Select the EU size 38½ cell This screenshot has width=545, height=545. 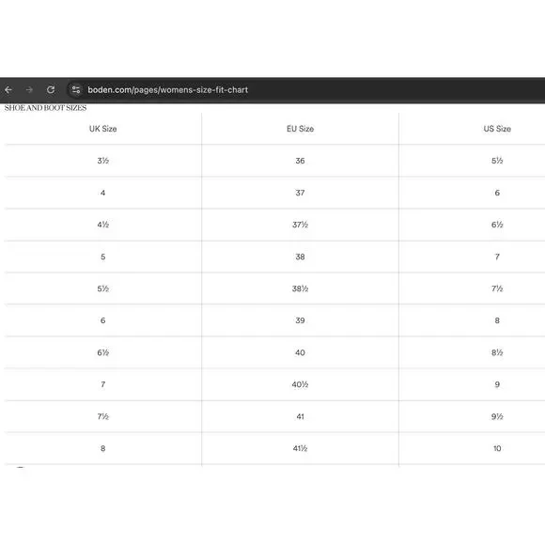coord(301,288)
